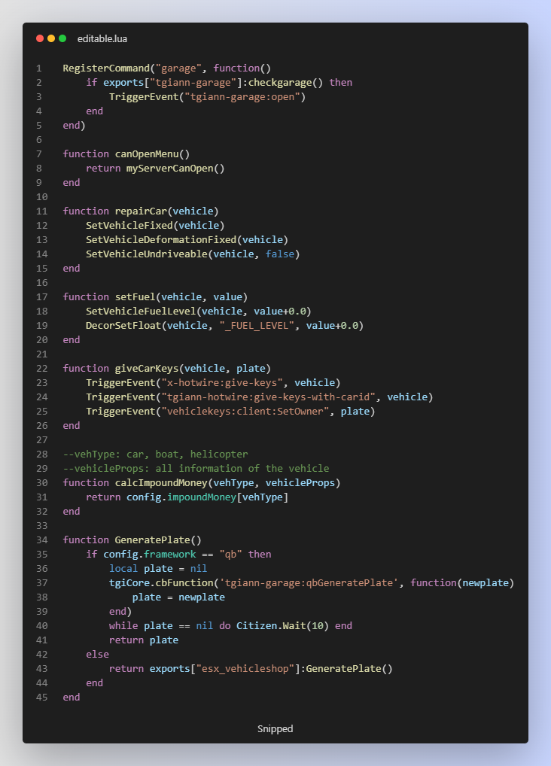Image resolution: width=551 pixels, height=766 pixels.
Task: Click the "Snipped" label at the bottom
Action: pos(275,728)
